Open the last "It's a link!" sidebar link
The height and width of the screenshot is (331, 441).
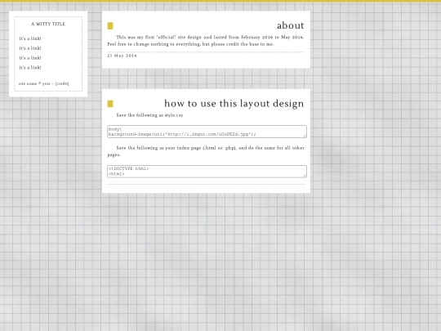(x=30, y=68)
